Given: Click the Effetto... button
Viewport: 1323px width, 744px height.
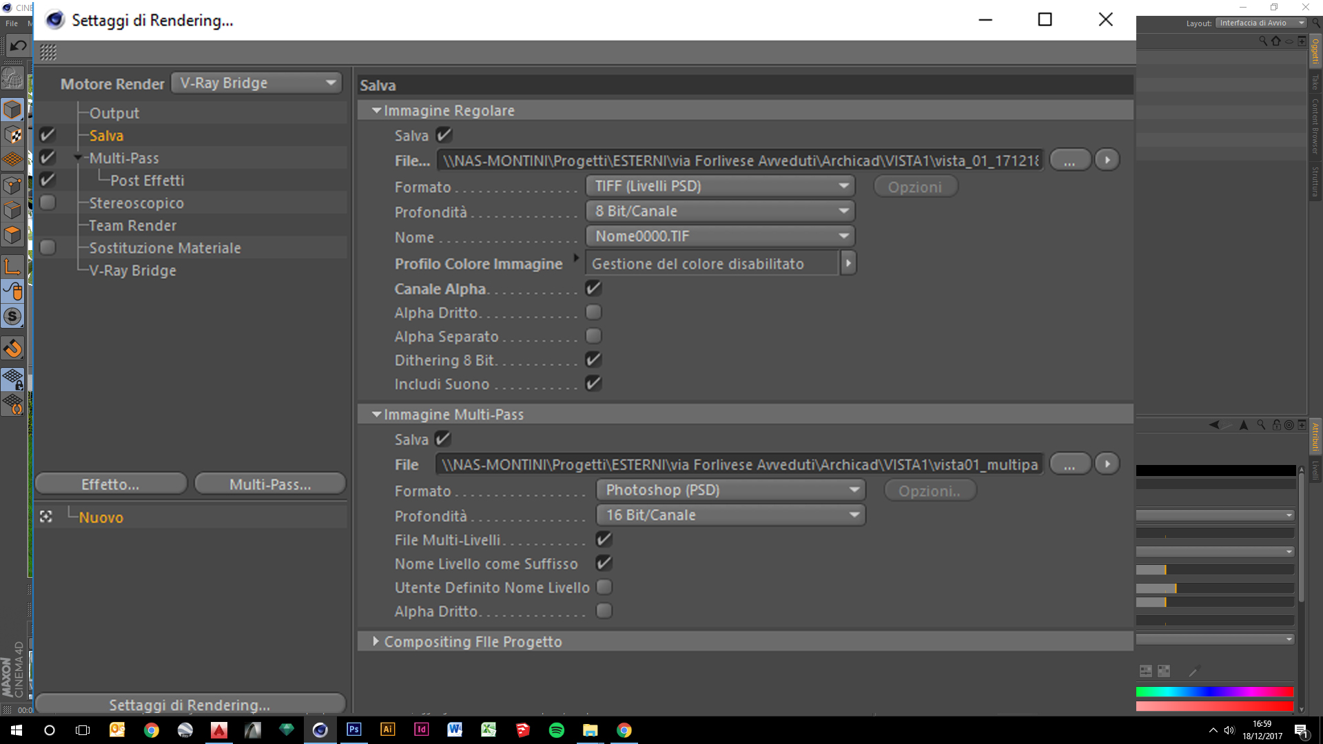Looking at the screenshot, I should click(x=110, y=484).
